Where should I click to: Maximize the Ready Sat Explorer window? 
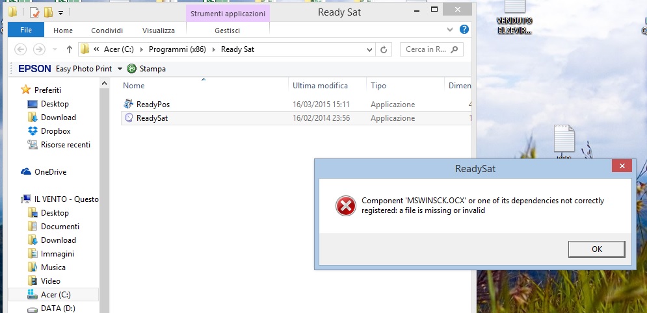[x=434, y=9]
